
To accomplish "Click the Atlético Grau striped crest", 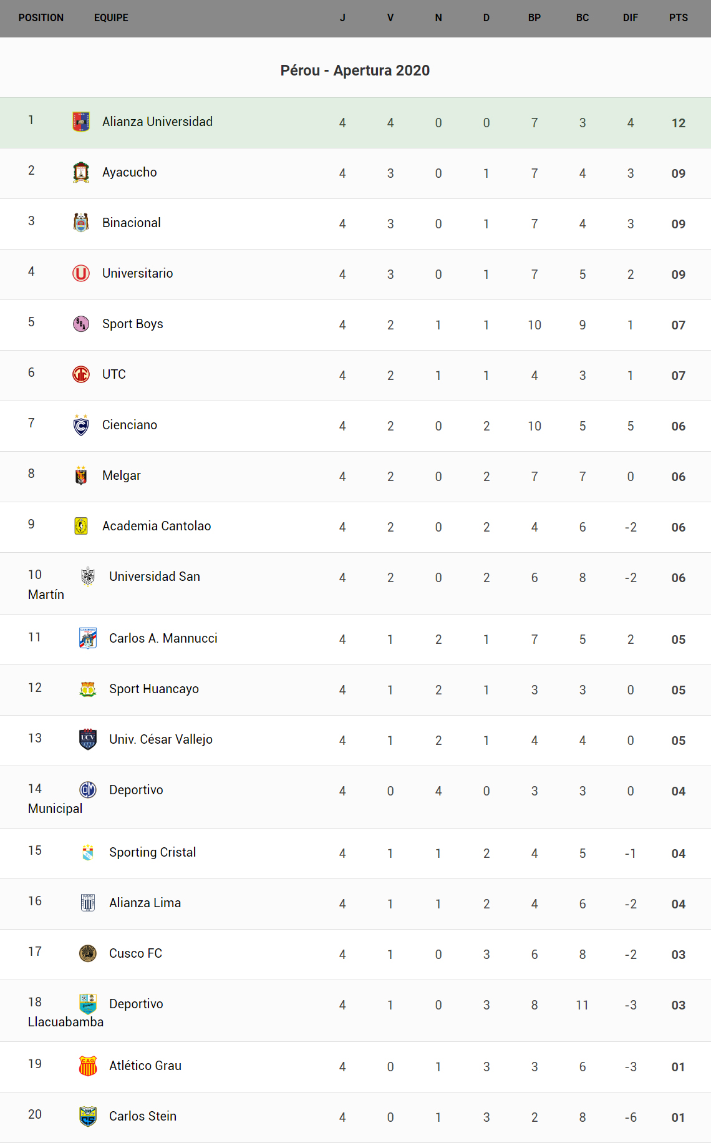I will 88,1066.
